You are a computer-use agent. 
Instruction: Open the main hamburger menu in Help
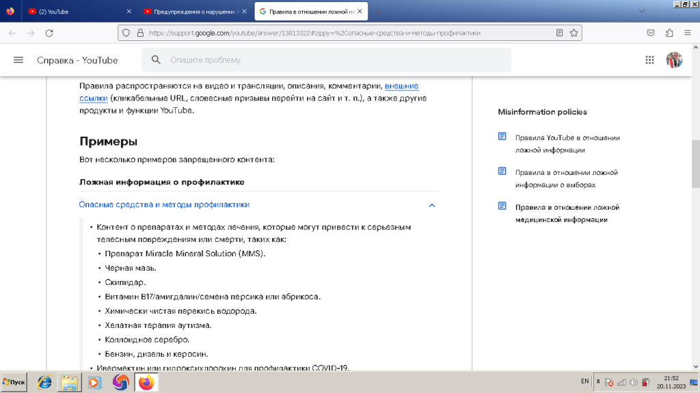[x=18, y=60]
